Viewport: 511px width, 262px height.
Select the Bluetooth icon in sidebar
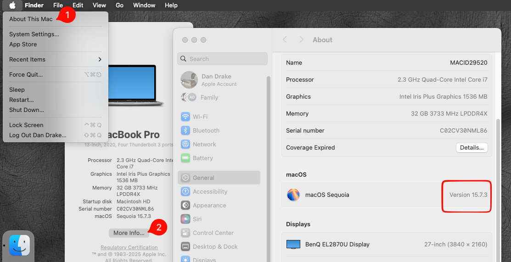click(185, 130)
